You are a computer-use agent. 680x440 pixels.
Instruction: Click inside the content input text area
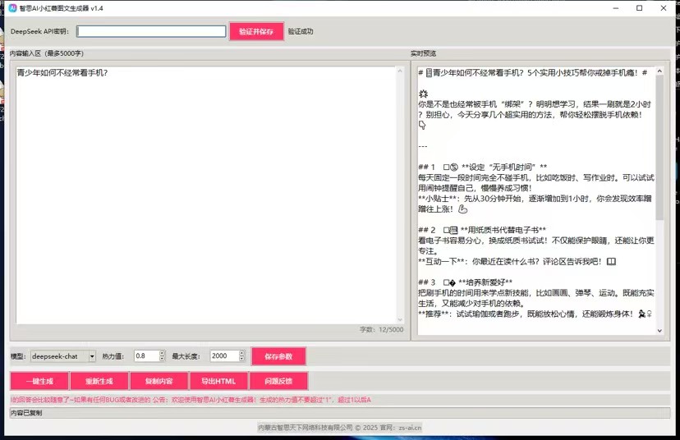point(205,195)
